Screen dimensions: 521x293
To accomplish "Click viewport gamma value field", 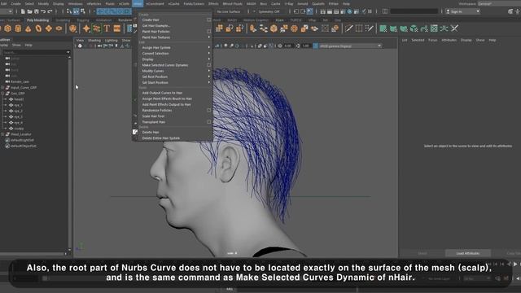I will [306, 46].
